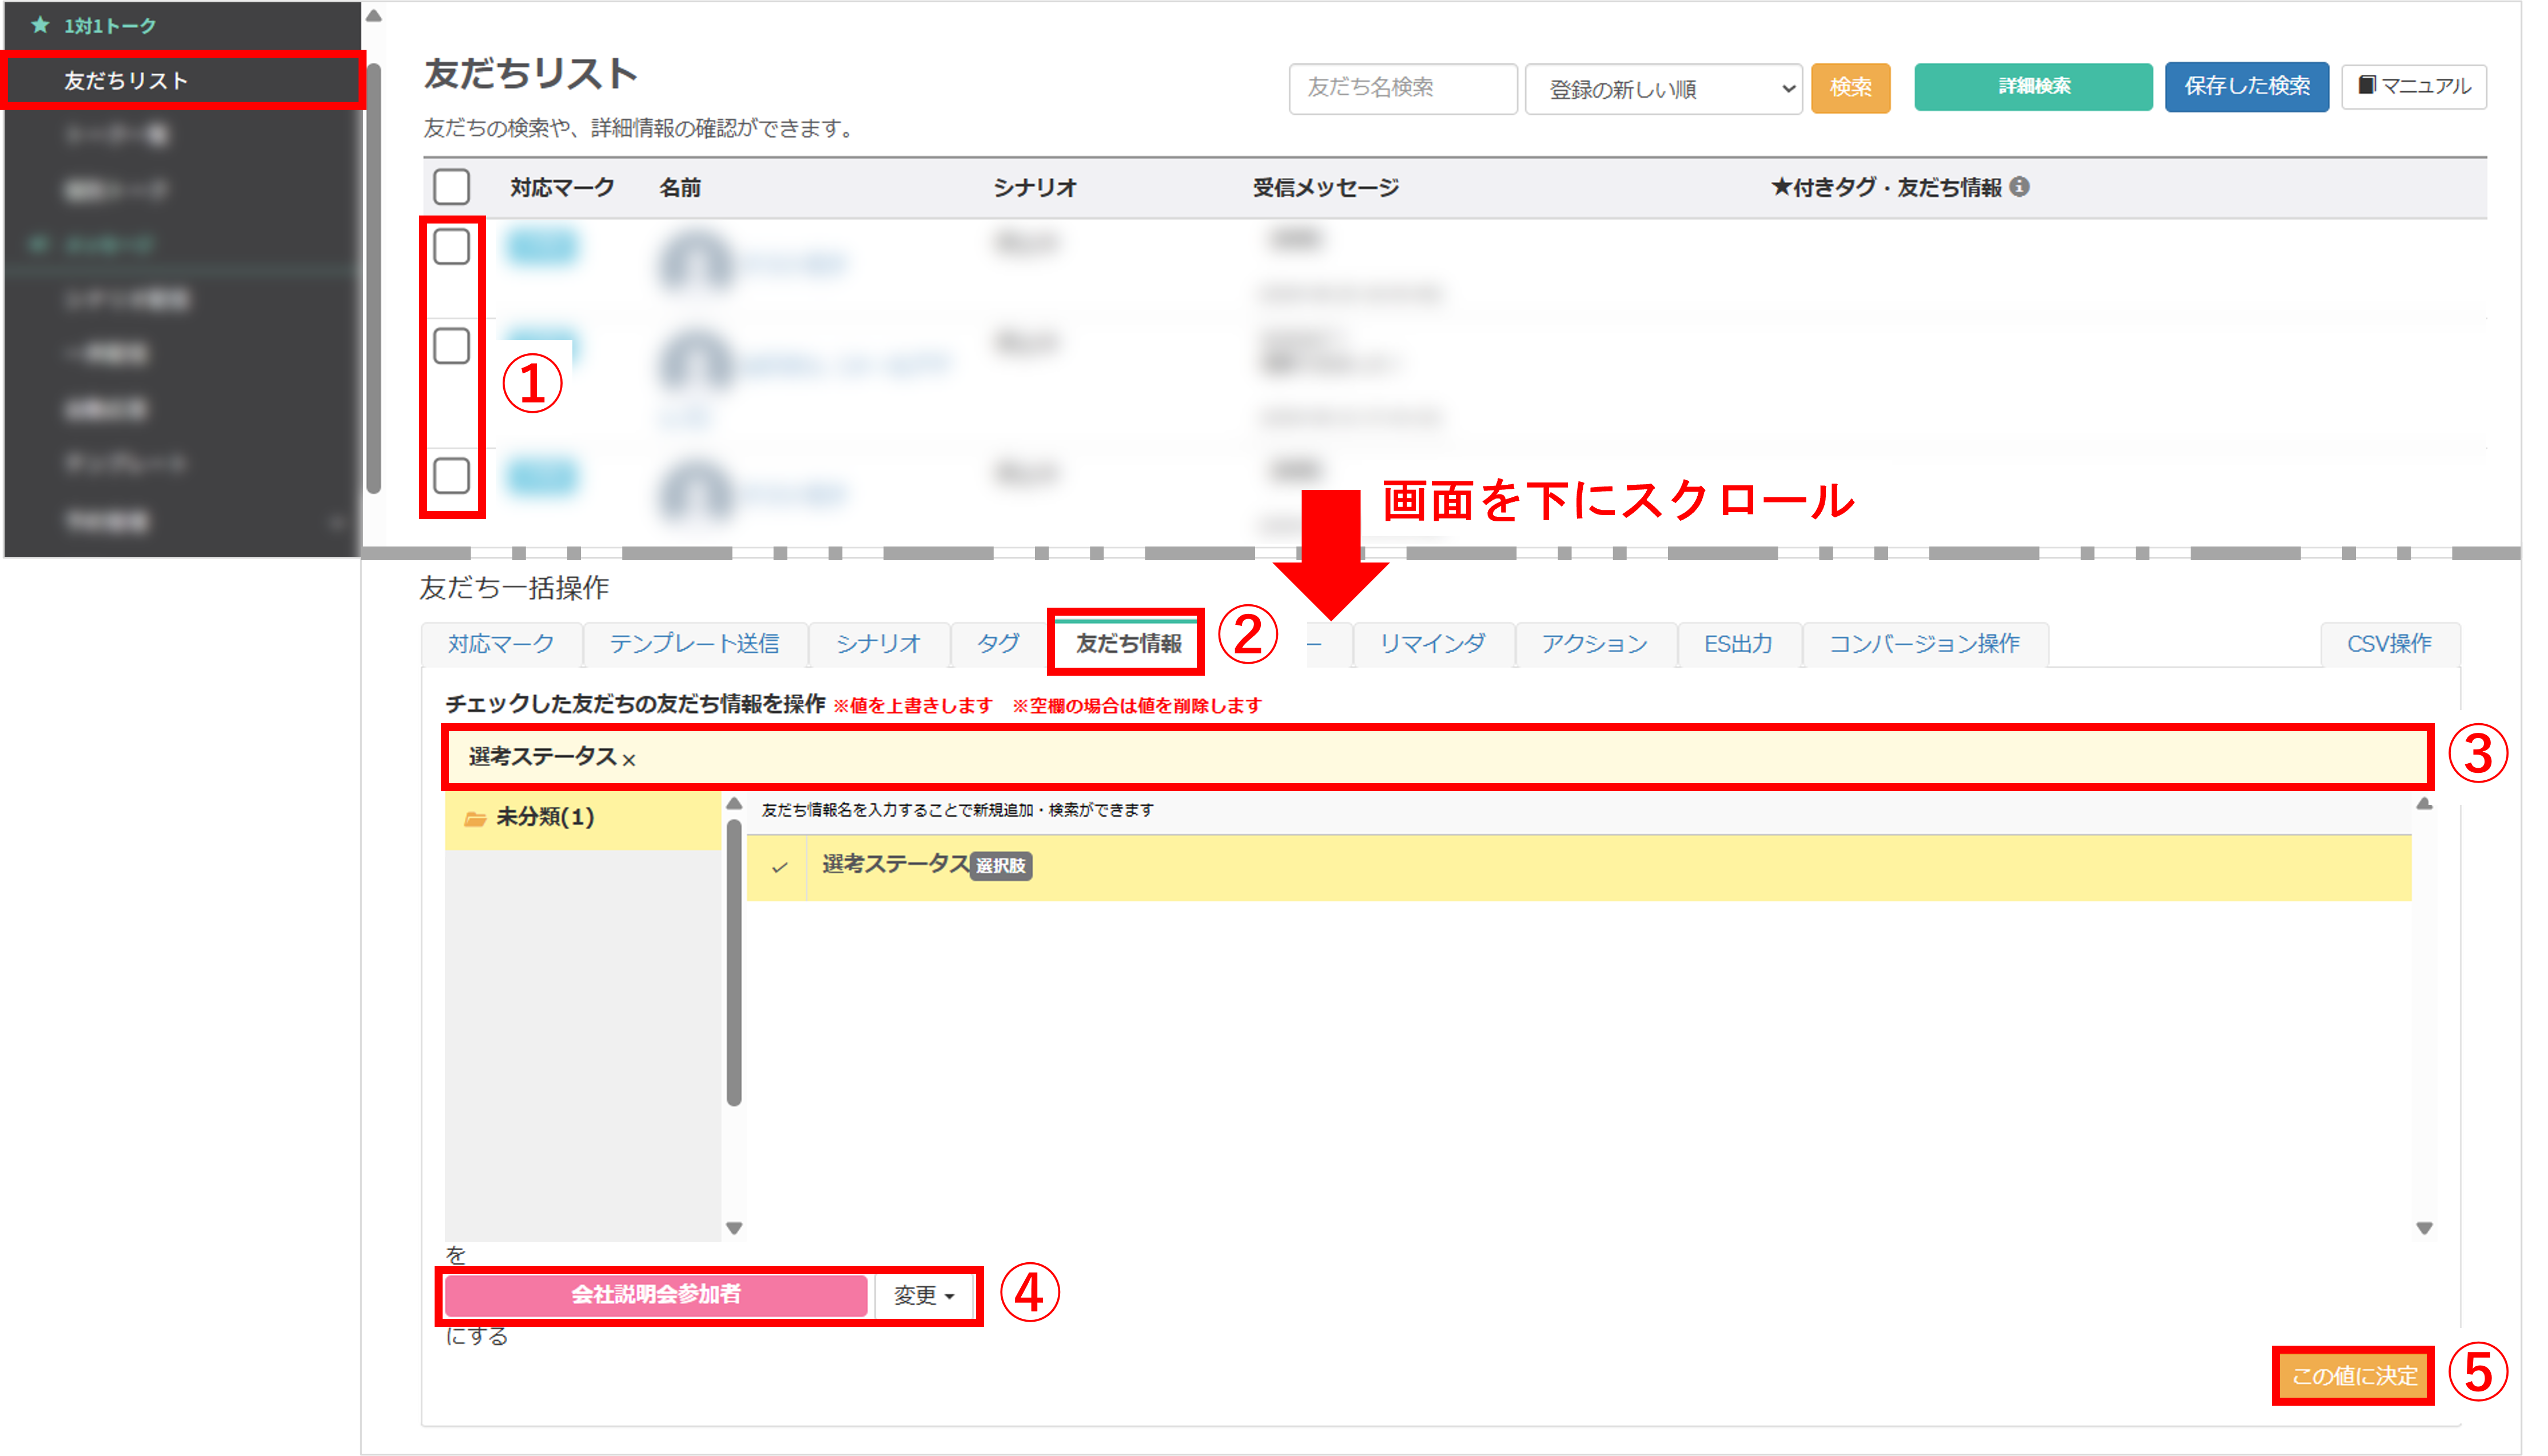Screen dimensions: 2548x1456
Task: Remove 選考ステータス using the × mark
Action: point(628,760)
